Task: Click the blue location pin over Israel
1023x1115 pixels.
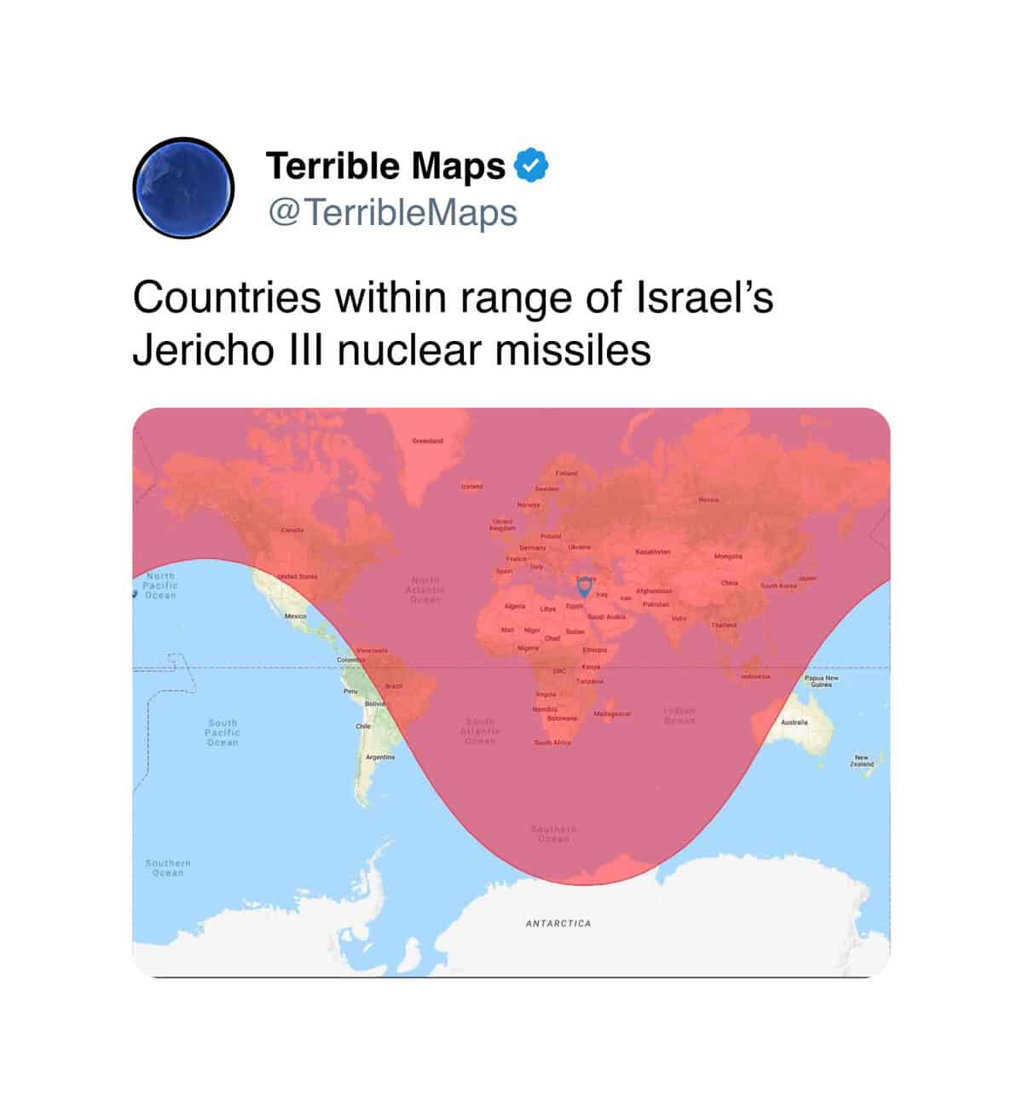Action: tap(584, 586)
